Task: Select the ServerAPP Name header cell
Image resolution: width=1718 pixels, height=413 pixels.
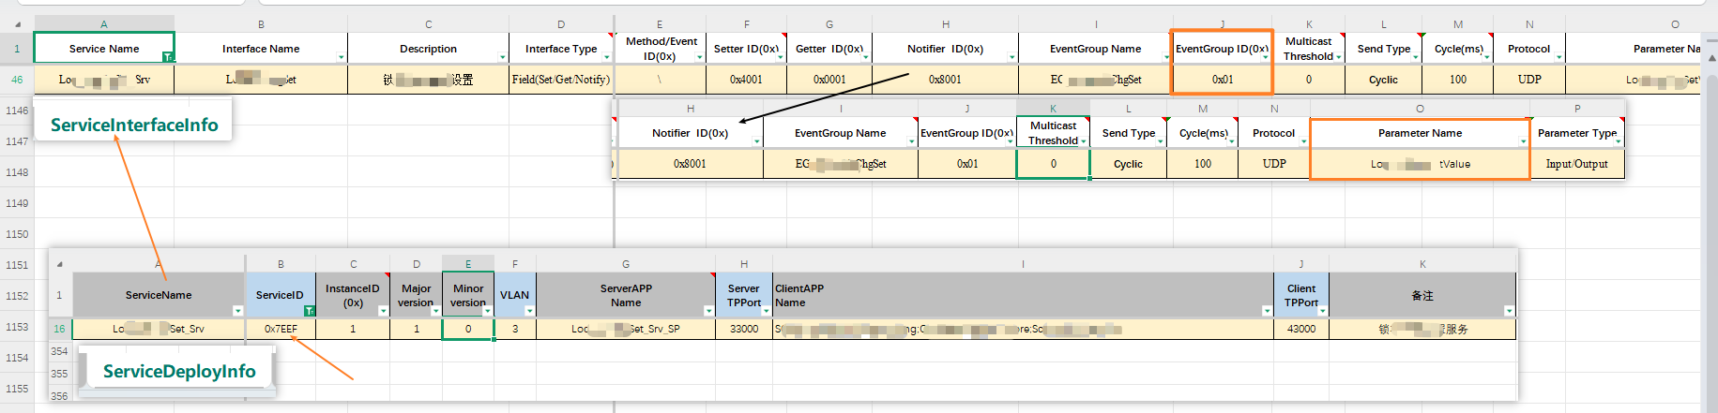Action: 626,295
